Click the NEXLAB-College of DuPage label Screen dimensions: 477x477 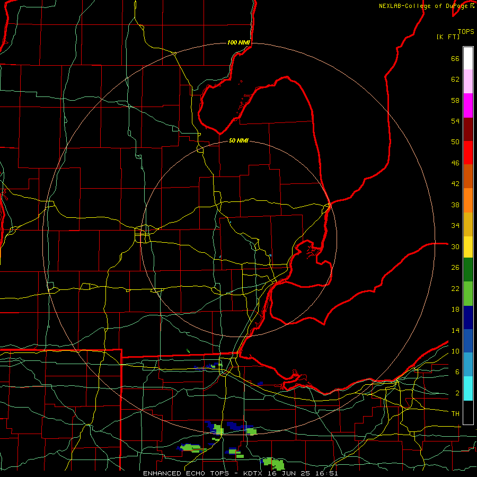(x=425, y=6)
